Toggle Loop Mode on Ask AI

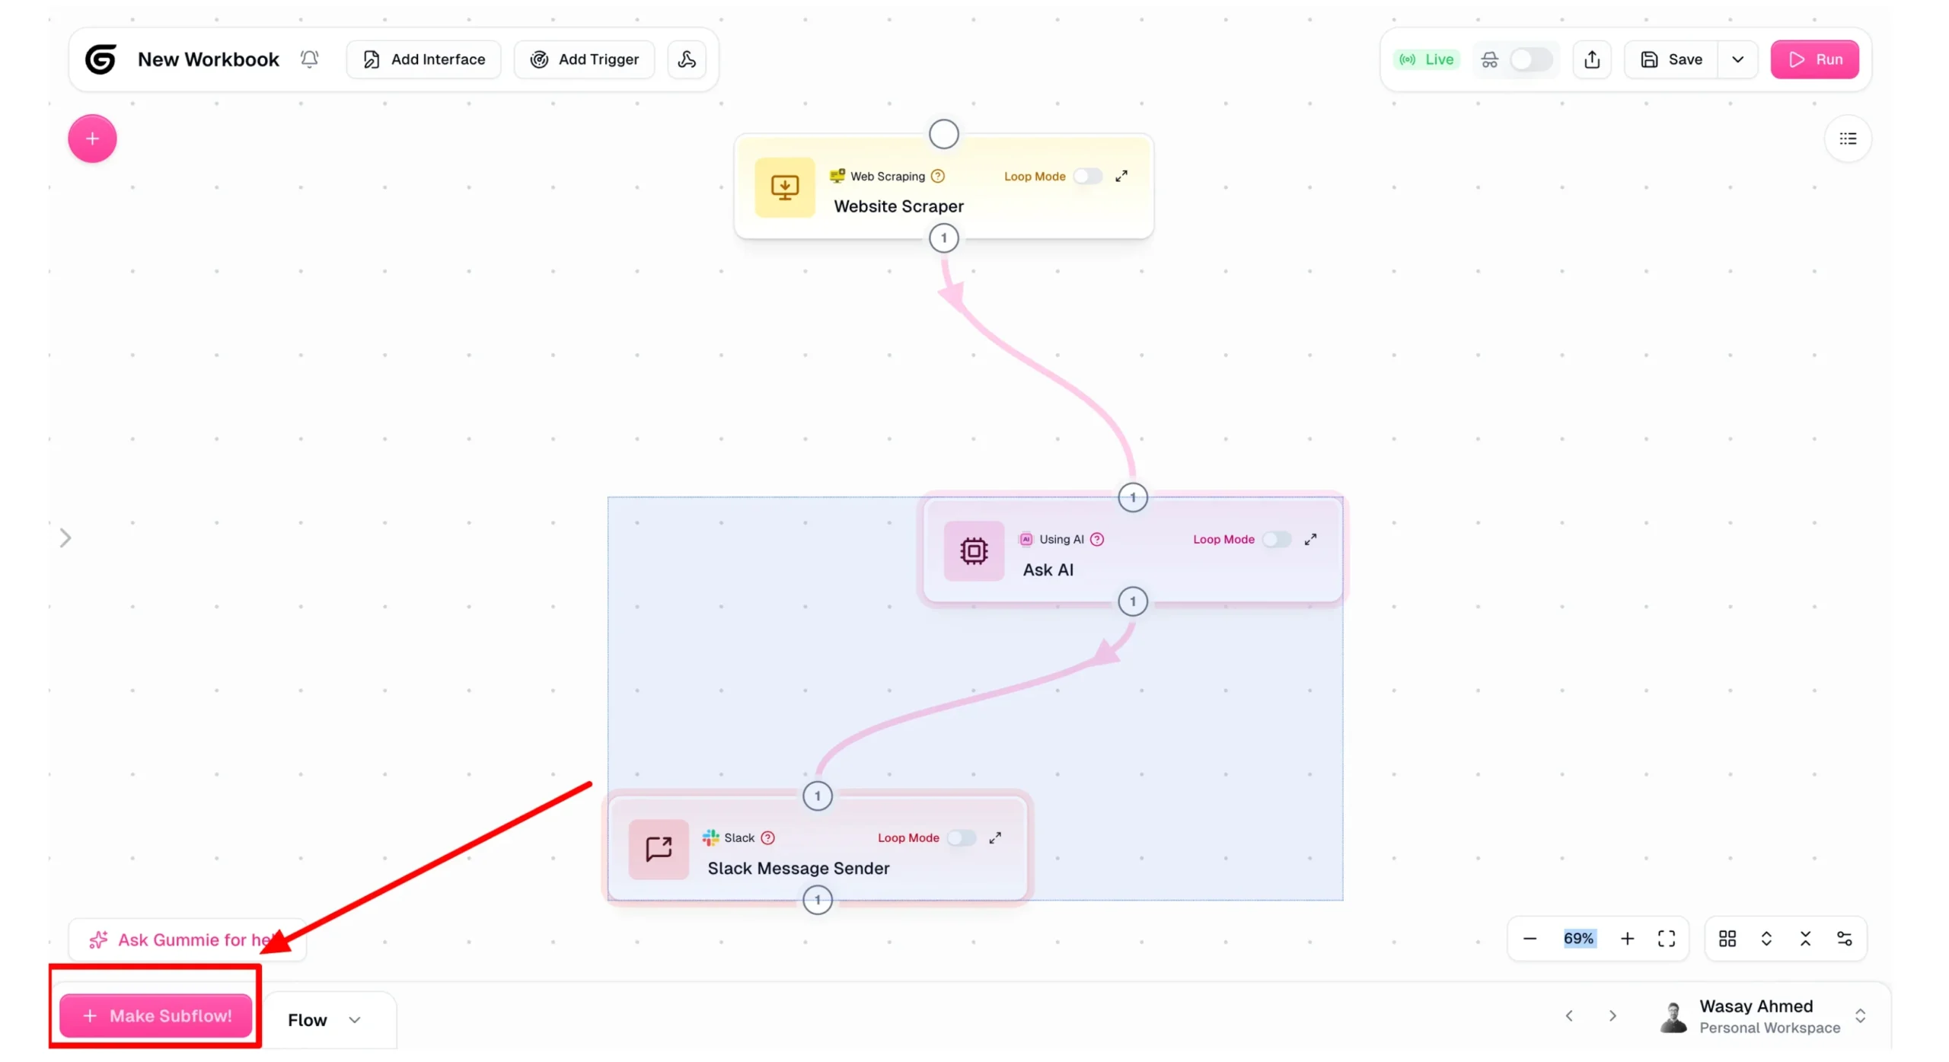pyautogui.click(x=1277, y=539)
